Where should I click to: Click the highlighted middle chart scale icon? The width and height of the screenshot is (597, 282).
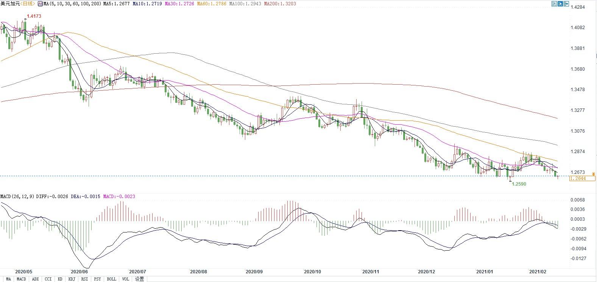pos(560,4)
